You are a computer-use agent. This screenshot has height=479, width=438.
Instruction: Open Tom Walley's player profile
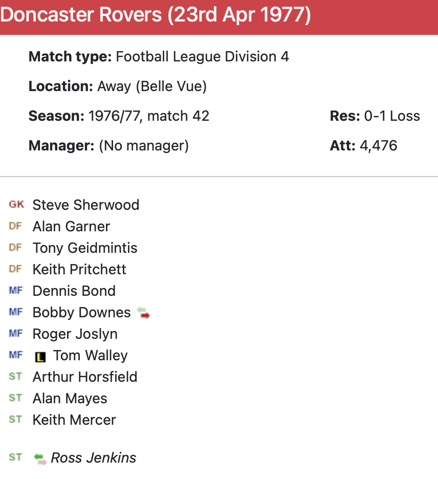[90, 355]
